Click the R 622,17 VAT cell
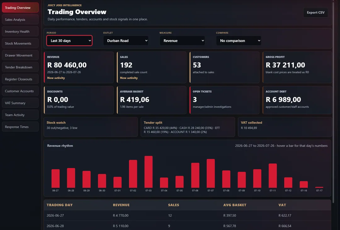 tap(285, 216)
